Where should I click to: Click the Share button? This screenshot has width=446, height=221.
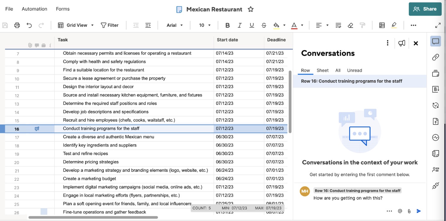point(425,9)
